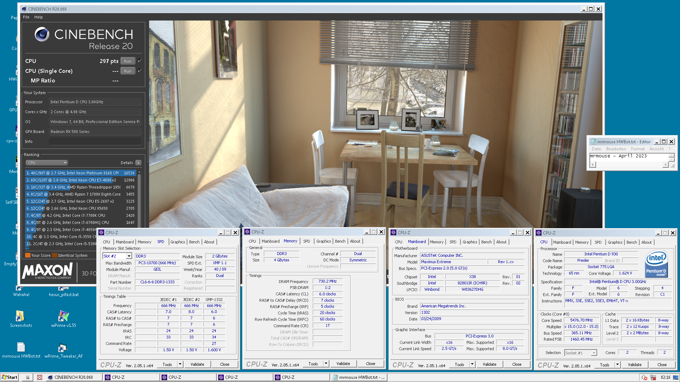Open the Cinebench Help menu
The image size is (680, 382).
click(39, 17)
